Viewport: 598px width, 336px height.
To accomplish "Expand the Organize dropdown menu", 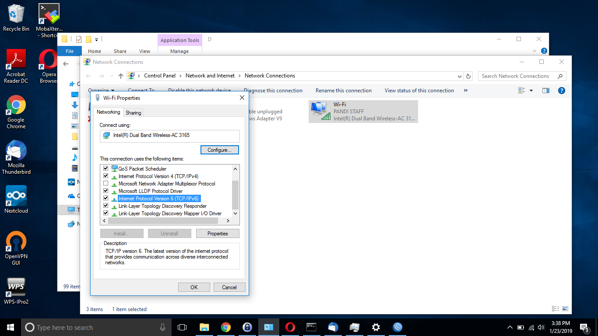I will pyautogui.click(x=101, y=91).
